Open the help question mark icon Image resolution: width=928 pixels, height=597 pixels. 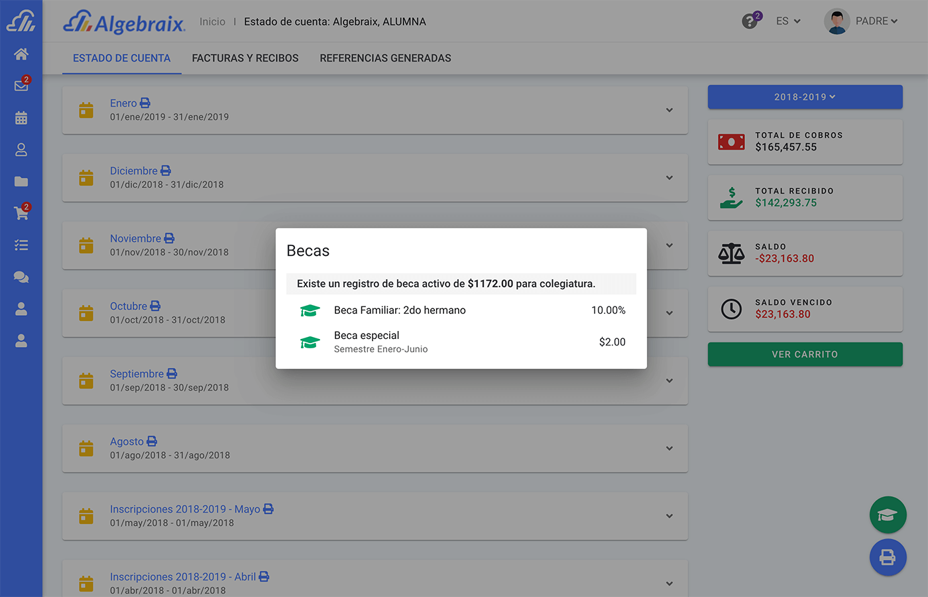(x=750, y=21)
